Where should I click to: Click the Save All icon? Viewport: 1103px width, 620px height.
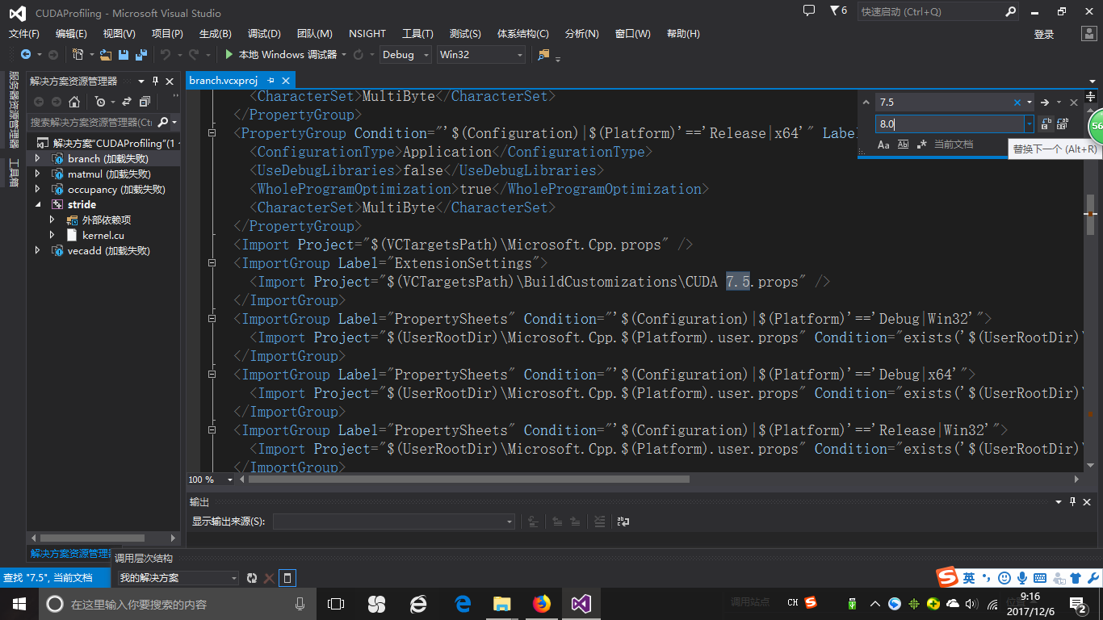pyautogui.click(x=140, y=55)
